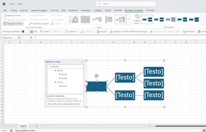This screenshot has height=132, width=206.
Task: Click the Annulla undo icon
Action: [42, 31]
